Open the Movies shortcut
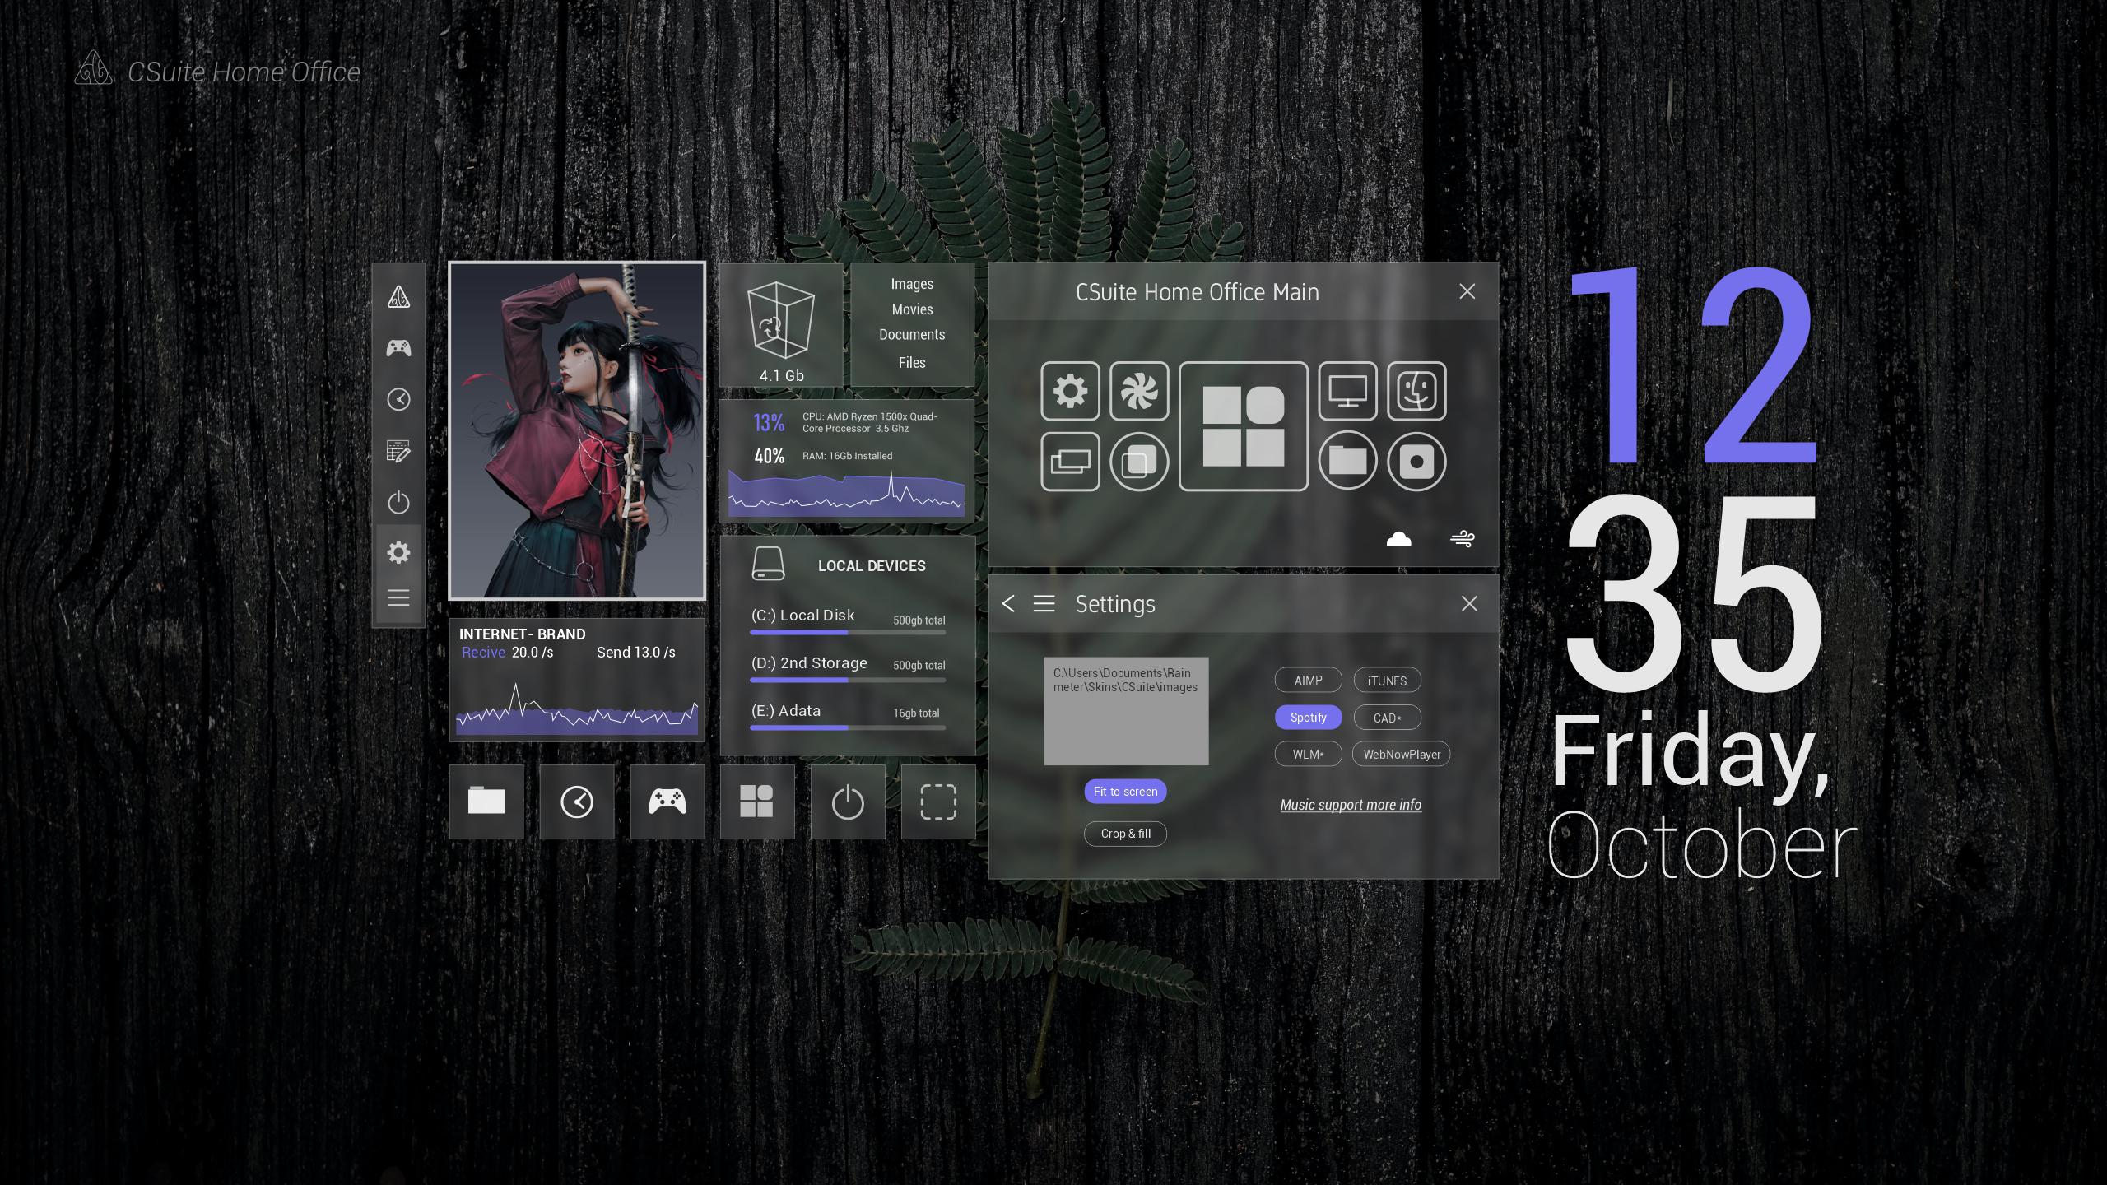 [912, 309]
